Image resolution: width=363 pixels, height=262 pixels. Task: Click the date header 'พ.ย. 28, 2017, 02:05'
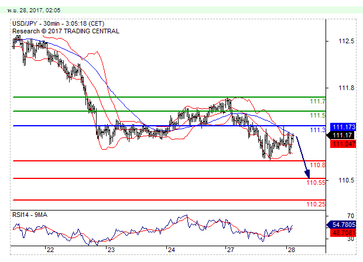(34, 11)
